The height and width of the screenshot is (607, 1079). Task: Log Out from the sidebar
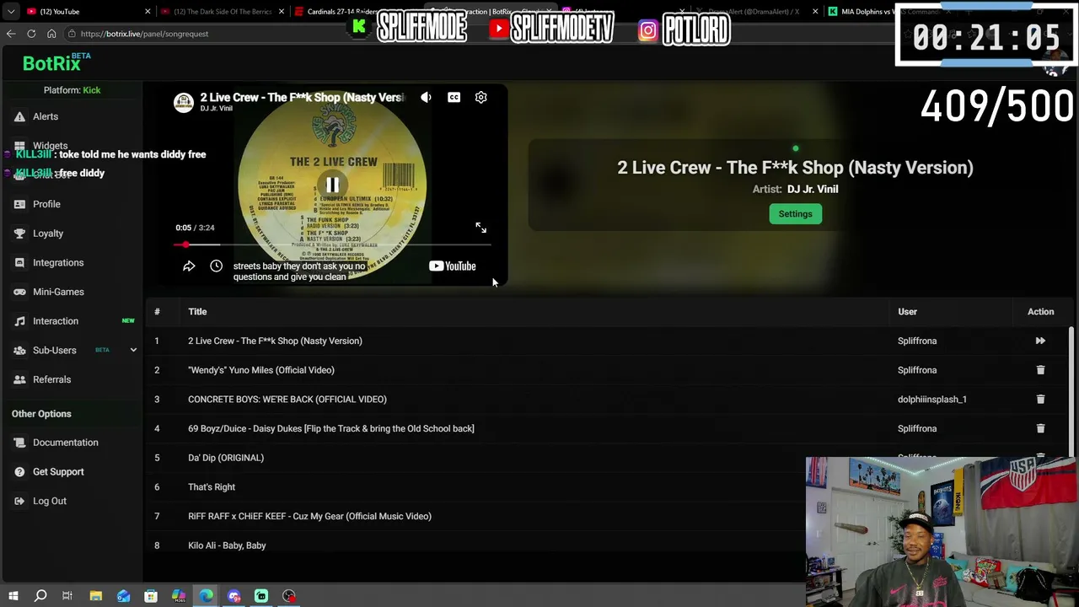tap(50, 501)
